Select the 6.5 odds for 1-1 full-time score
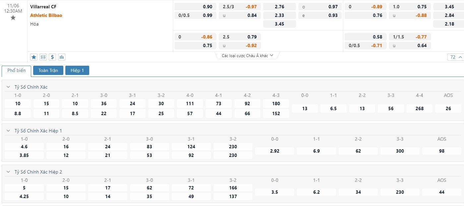464x206 pixels. tap(333, 108)
